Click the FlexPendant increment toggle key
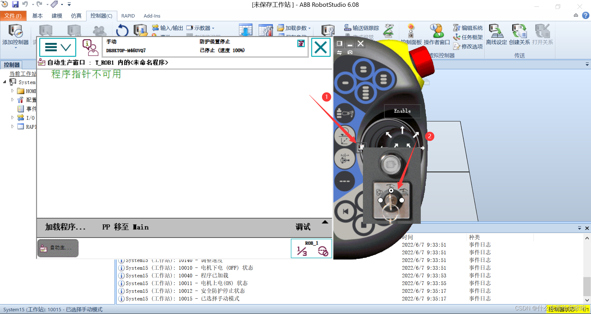This screenshot has width=591, height=314. 344,181
